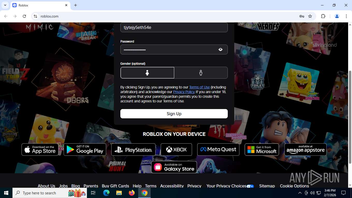Open the Xbox badge
Viewport: 352px width, 198px height.
[176, 150]
